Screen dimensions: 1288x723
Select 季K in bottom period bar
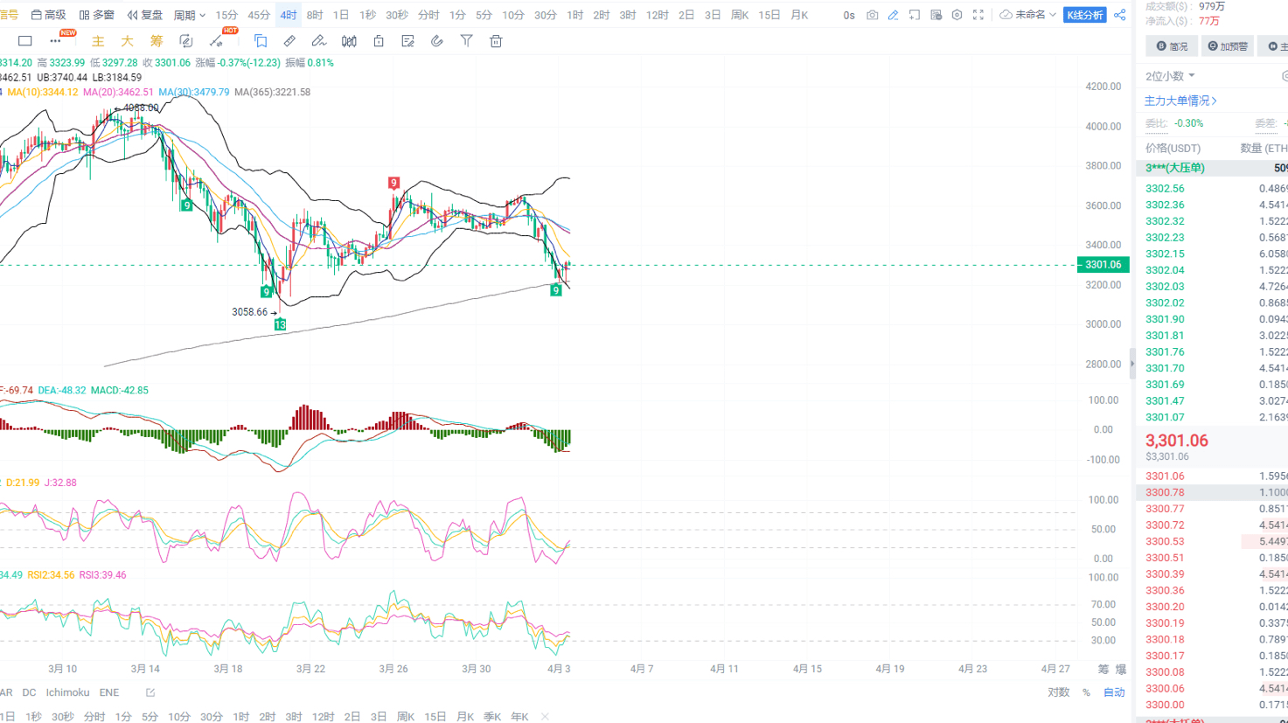coord(492,717)
